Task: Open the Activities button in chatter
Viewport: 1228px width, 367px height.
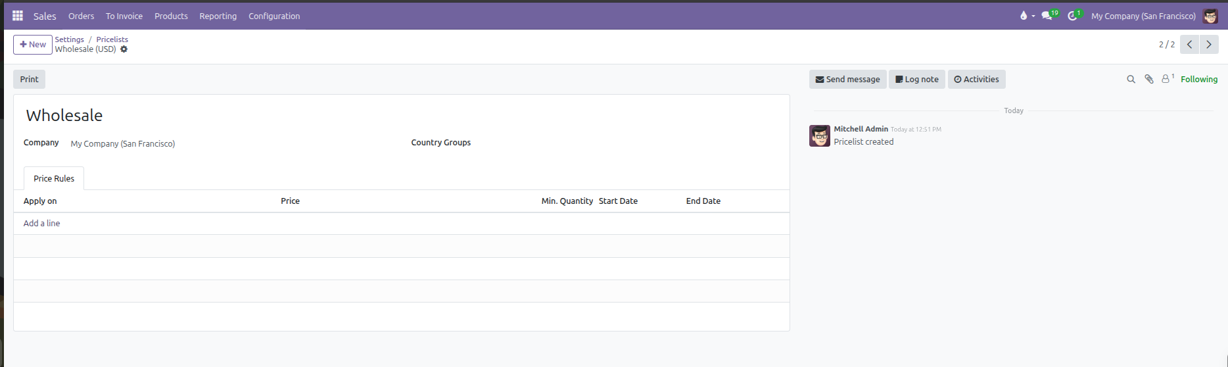Action: (x=976, y=80)
